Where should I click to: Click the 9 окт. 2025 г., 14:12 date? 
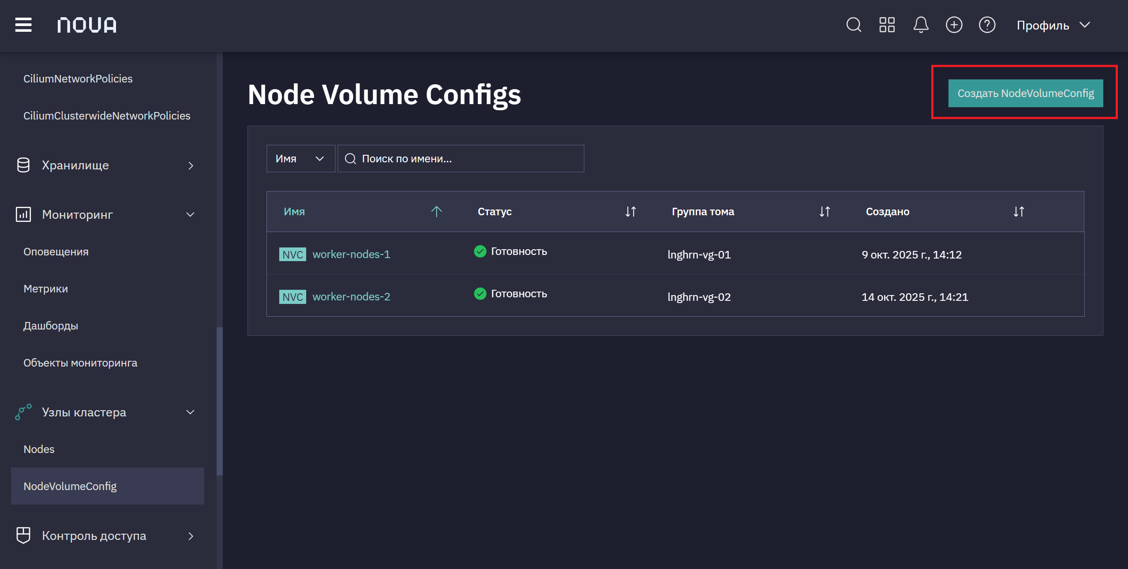point(911,255)
